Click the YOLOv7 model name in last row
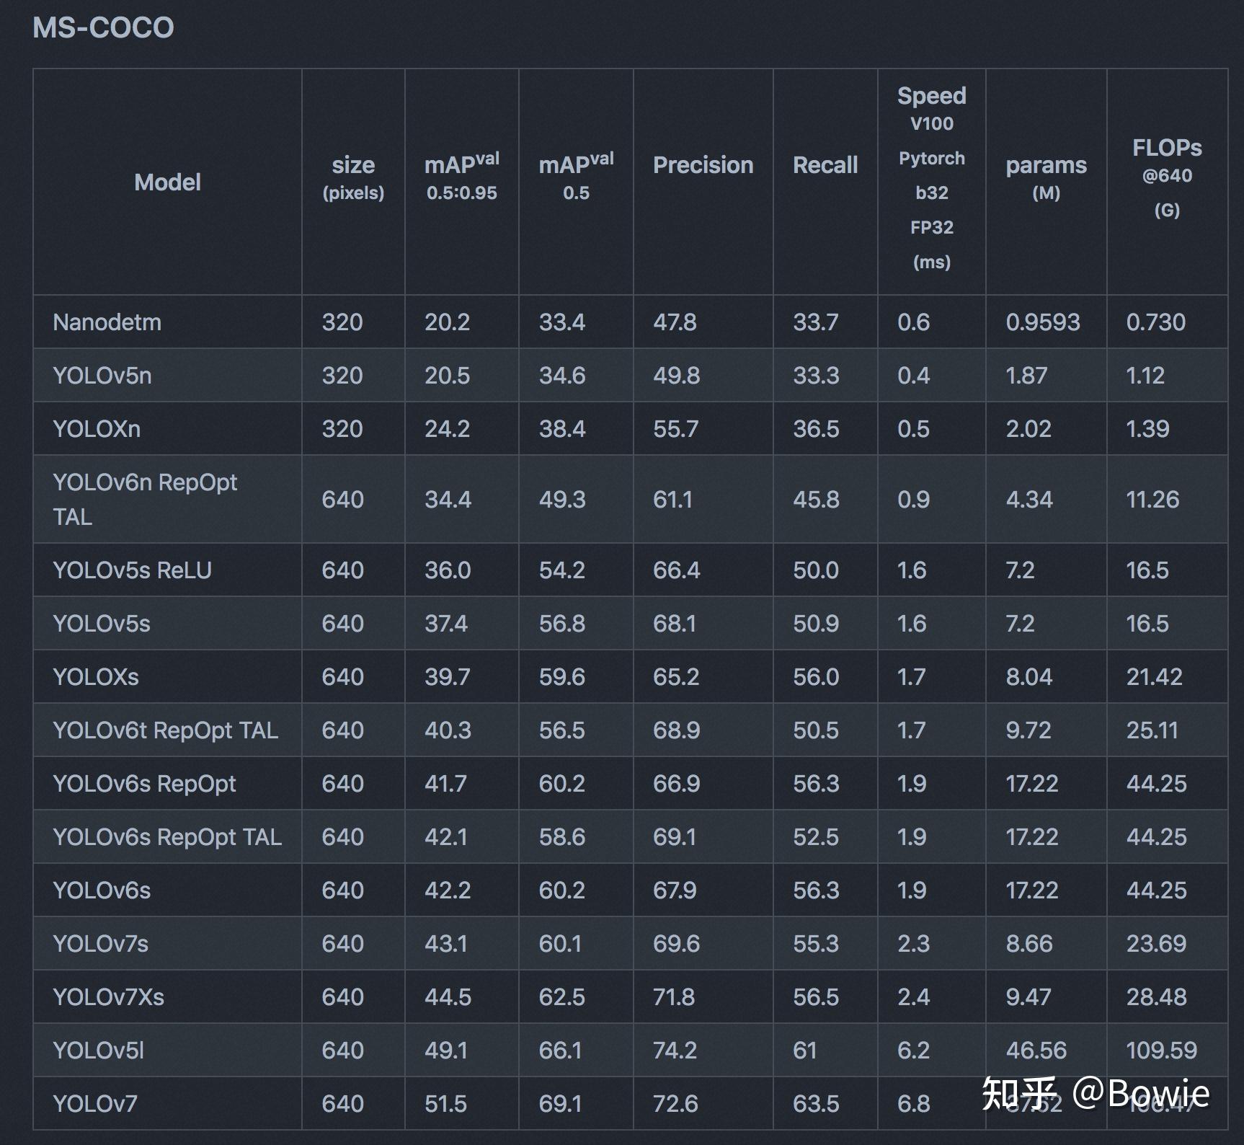This screenshot has width=1244, height=1145. click(x=95, y=1104)
